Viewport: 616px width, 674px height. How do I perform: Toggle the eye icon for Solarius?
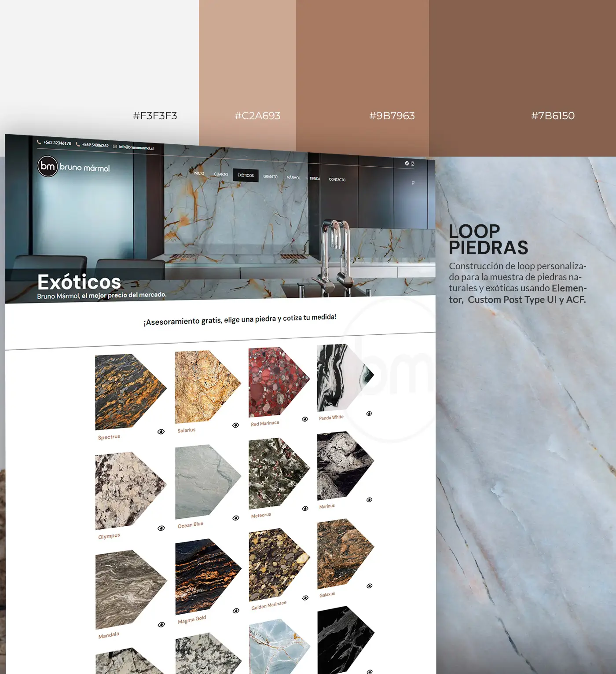click(236, 425)
